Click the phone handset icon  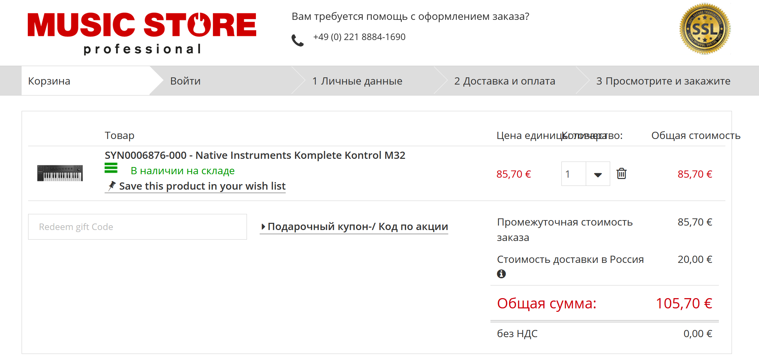(x=297, y=40)
